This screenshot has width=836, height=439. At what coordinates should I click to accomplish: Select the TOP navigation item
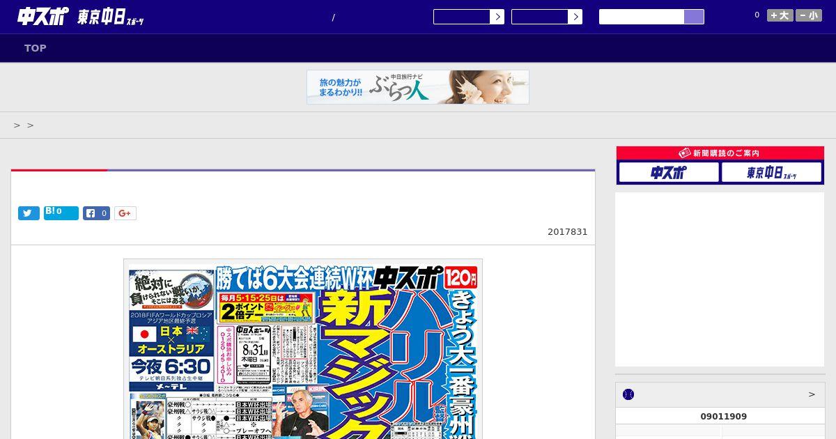point(36,48)
